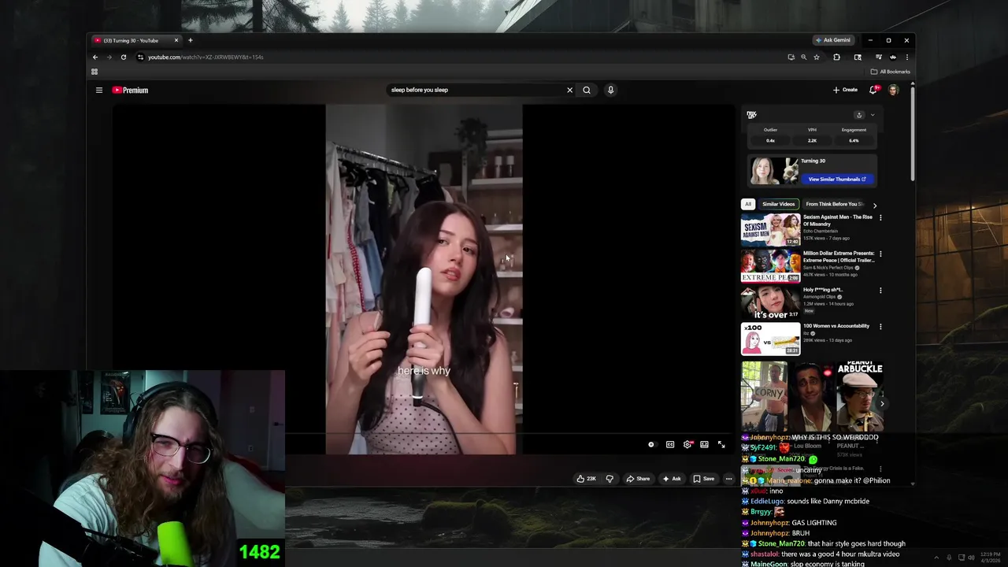
Task: Open the Turning 30 thumbnail preview
Action: [x=773, y=171]
